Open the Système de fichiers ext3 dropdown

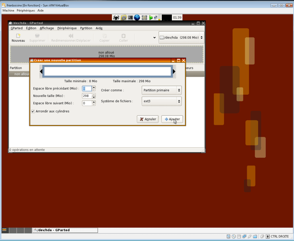[161, 101]
